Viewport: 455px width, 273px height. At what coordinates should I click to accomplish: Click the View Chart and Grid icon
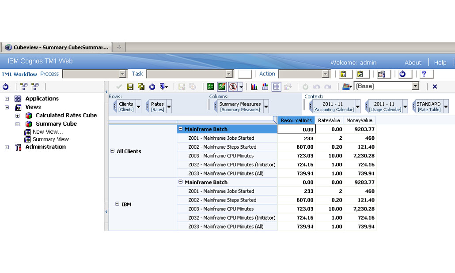265,86
